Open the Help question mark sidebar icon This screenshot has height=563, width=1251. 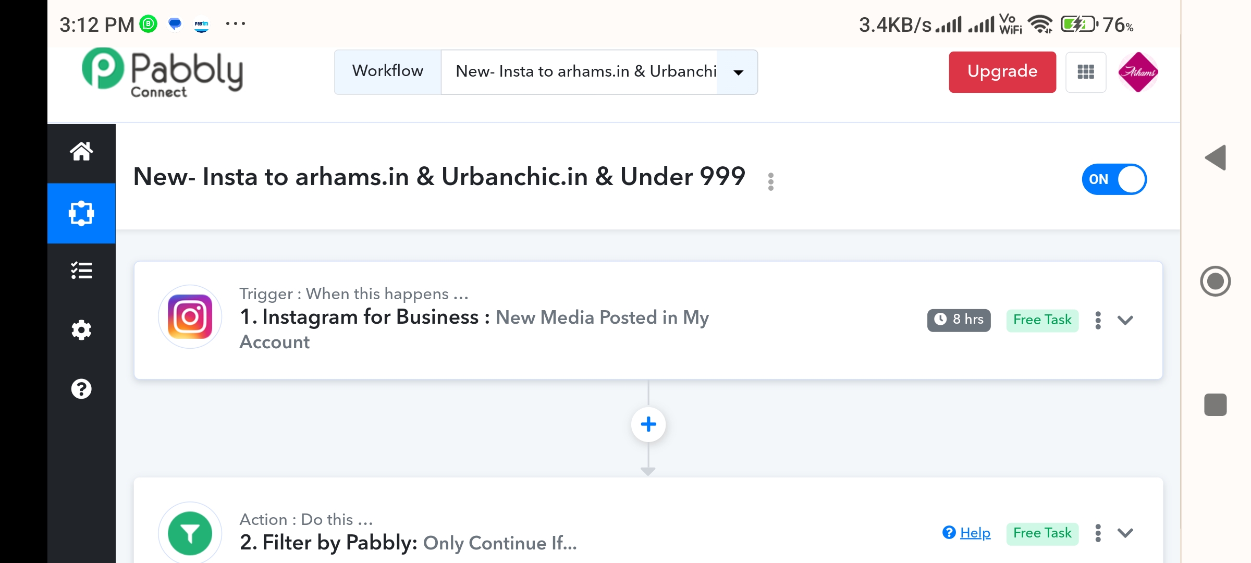(81, 389)
